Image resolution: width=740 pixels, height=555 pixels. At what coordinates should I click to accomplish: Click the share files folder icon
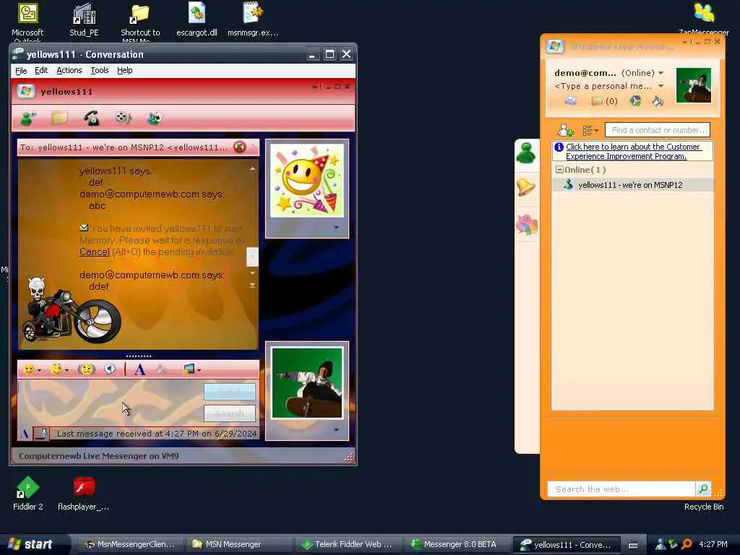pos(59,118)
